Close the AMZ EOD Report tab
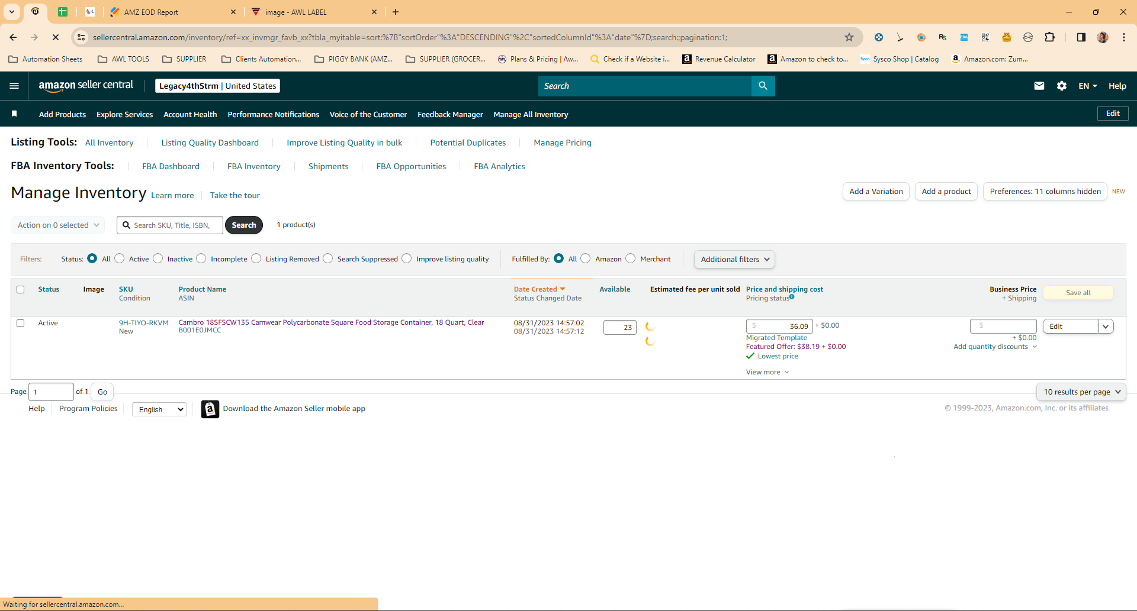Screen dimensions: 1137x611 (233, 12)
